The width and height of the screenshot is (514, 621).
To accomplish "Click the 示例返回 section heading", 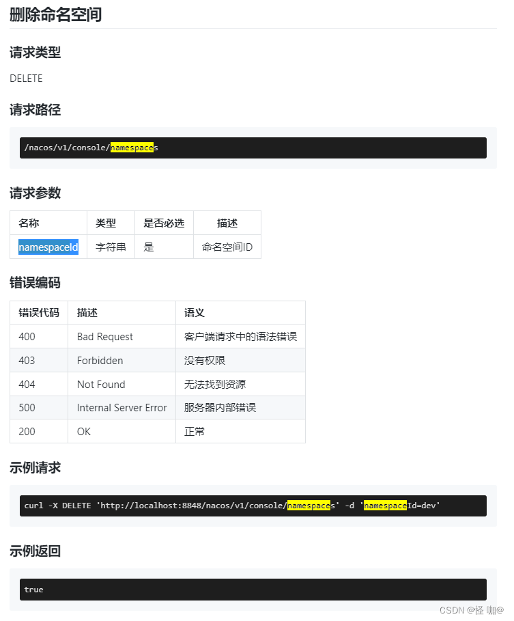I will point(35,551).
